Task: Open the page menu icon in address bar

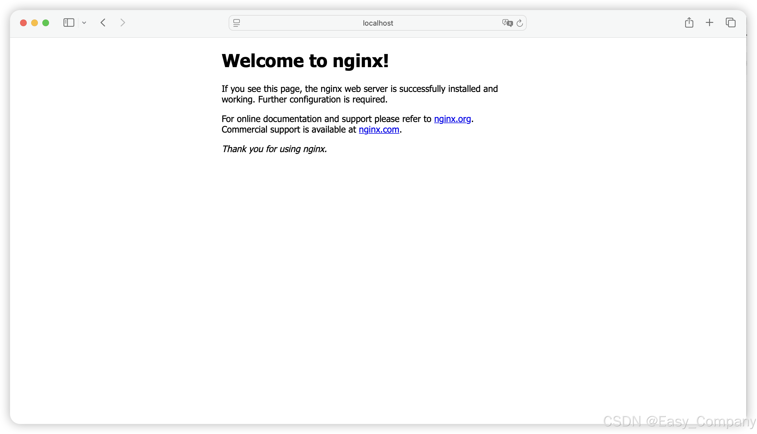Action: pos(237,23)
